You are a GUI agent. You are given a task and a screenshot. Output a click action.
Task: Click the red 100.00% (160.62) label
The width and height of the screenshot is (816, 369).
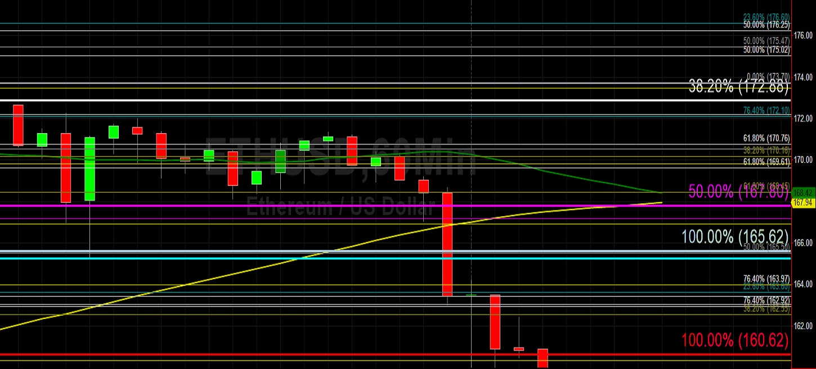tap(736, 340)
